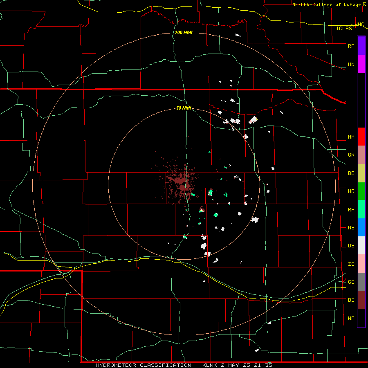Click the brown BI legend swatch
368x368 pixels.
point(361,300)
